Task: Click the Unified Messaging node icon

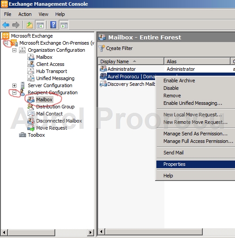Action: [31, 78]
